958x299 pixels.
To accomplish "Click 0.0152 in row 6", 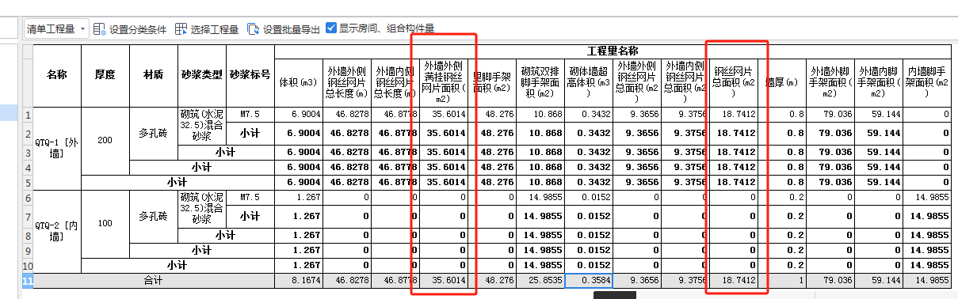I will coord(589,197).
